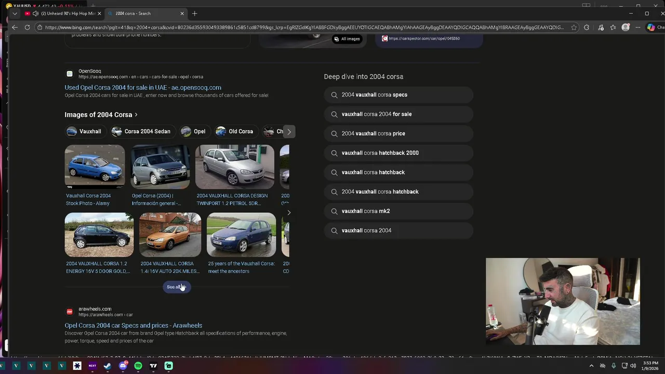Open the green Streamlabs taskbar icon
This screenshot has width=665, height=374.
(x=169, y=366)
